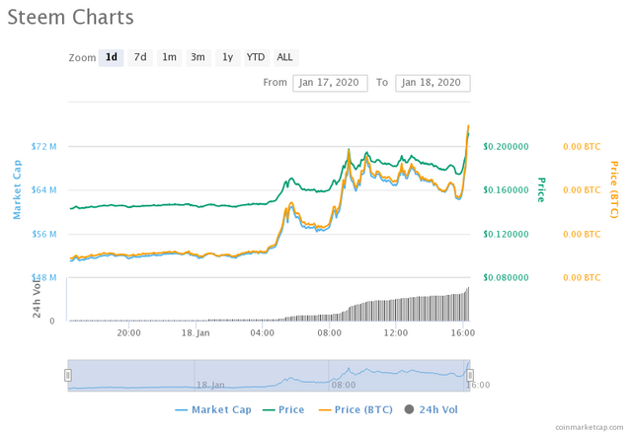Click the Zoom label

coord(82,58)
